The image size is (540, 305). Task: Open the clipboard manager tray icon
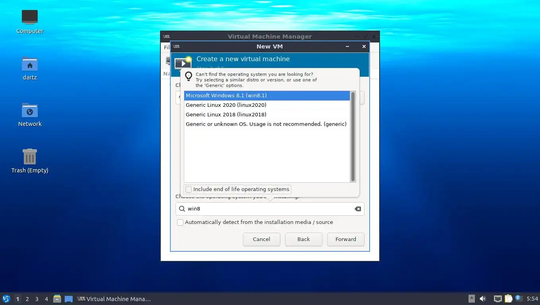click(x=509, y=299)
